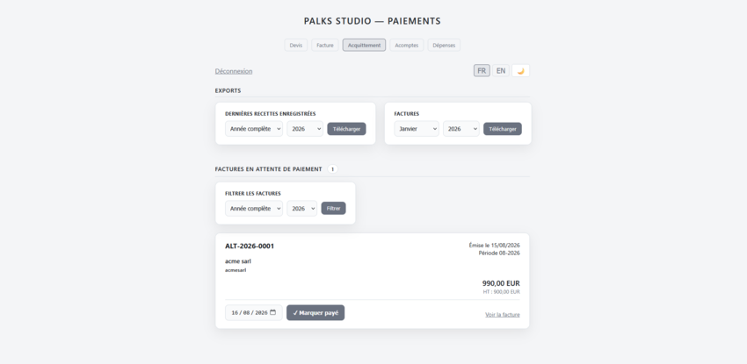Click Télécharger in the Factures export card
Image resolution: width=747 pixels, height=364 pixels.
click(503, 129)
